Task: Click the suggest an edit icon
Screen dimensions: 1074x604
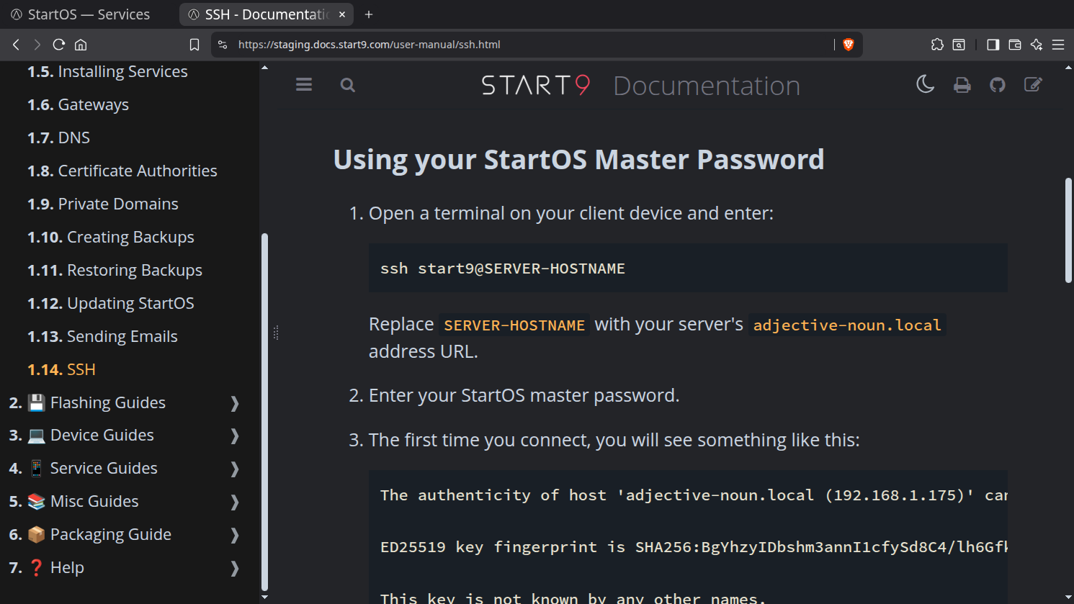Action: pos(1033,85)
